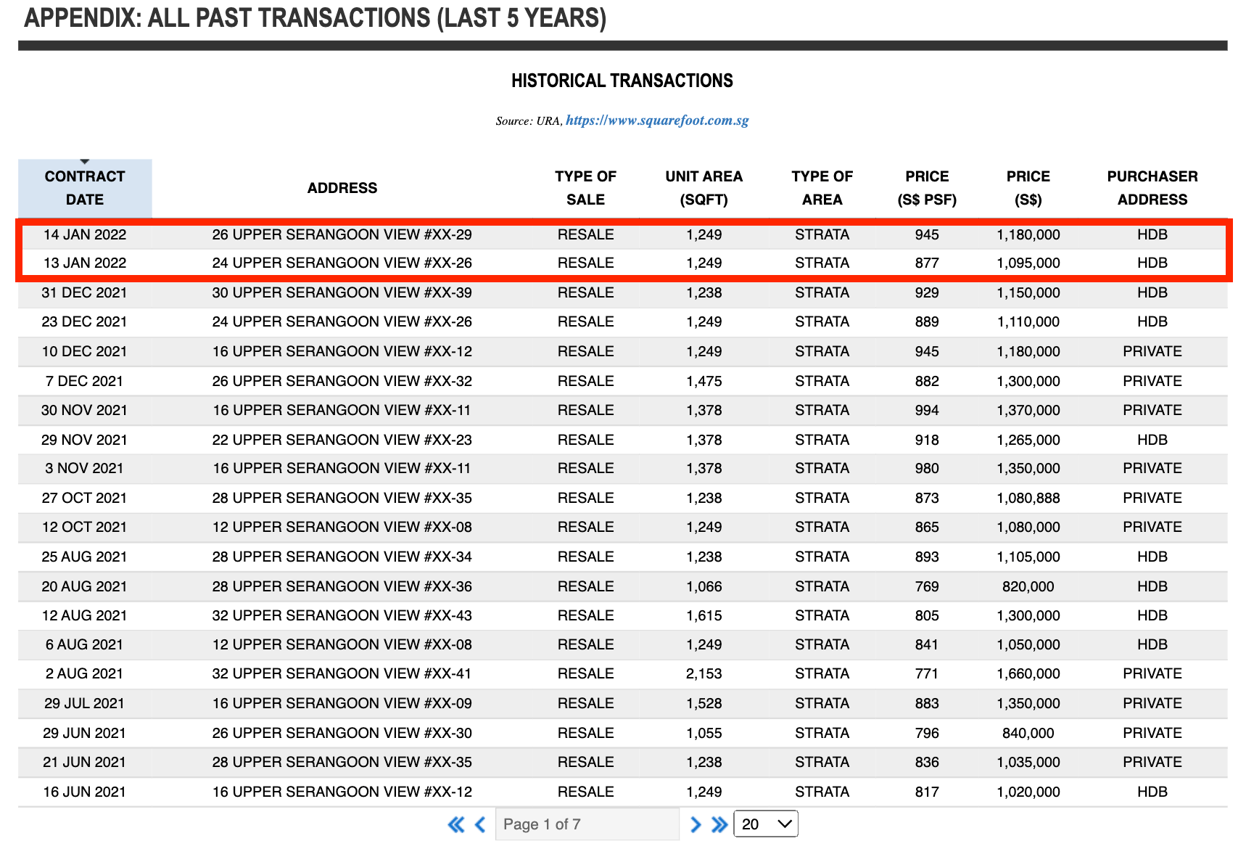Select date cell '30 NOV 2021'
Viewport: 1246px width, 849px height.
[x=85, y=410]
